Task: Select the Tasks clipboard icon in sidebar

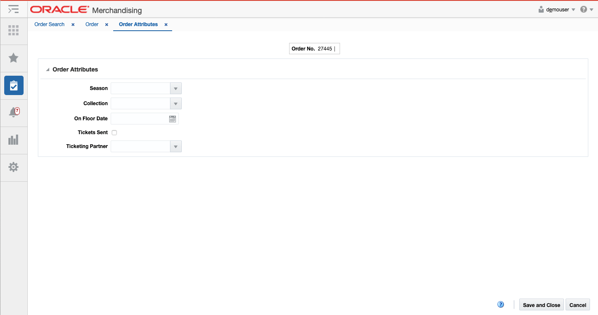Action: tap(14, 85)
